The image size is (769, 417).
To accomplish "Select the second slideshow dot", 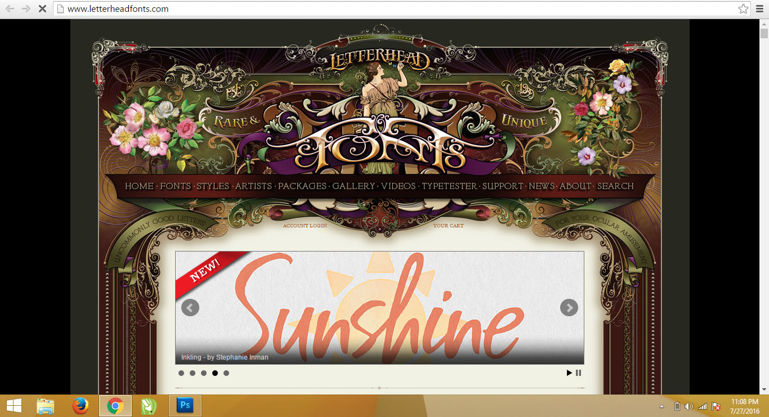I will tap(193, 373).
